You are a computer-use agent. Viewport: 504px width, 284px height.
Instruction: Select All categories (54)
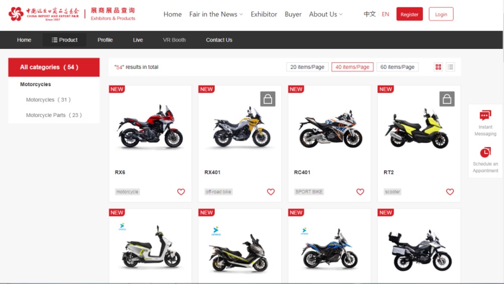54,67
